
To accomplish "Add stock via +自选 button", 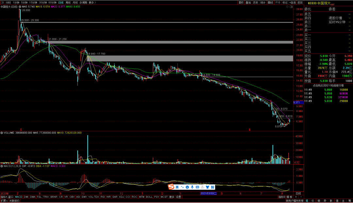I will pos(293,3).
